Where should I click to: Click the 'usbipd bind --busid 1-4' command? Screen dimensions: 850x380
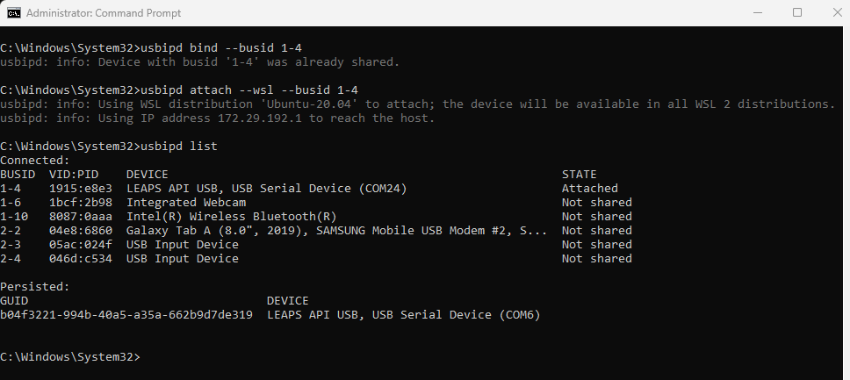tap(221, 47)
